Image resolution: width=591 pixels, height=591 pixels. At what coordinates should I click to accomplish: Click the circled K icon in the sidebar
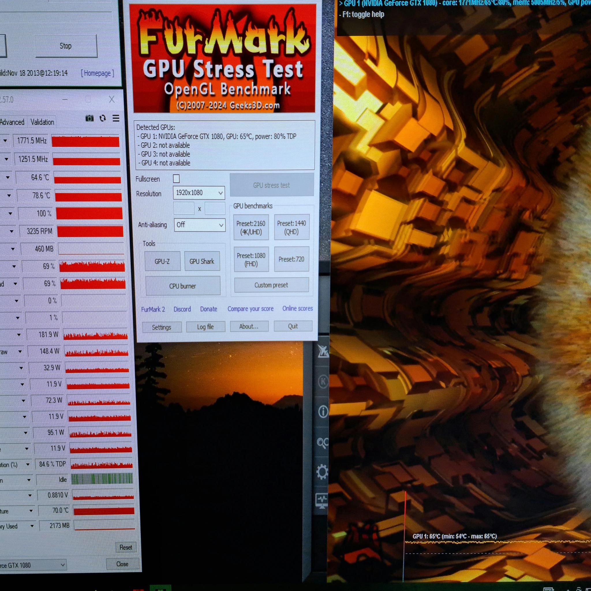point(323,381)
